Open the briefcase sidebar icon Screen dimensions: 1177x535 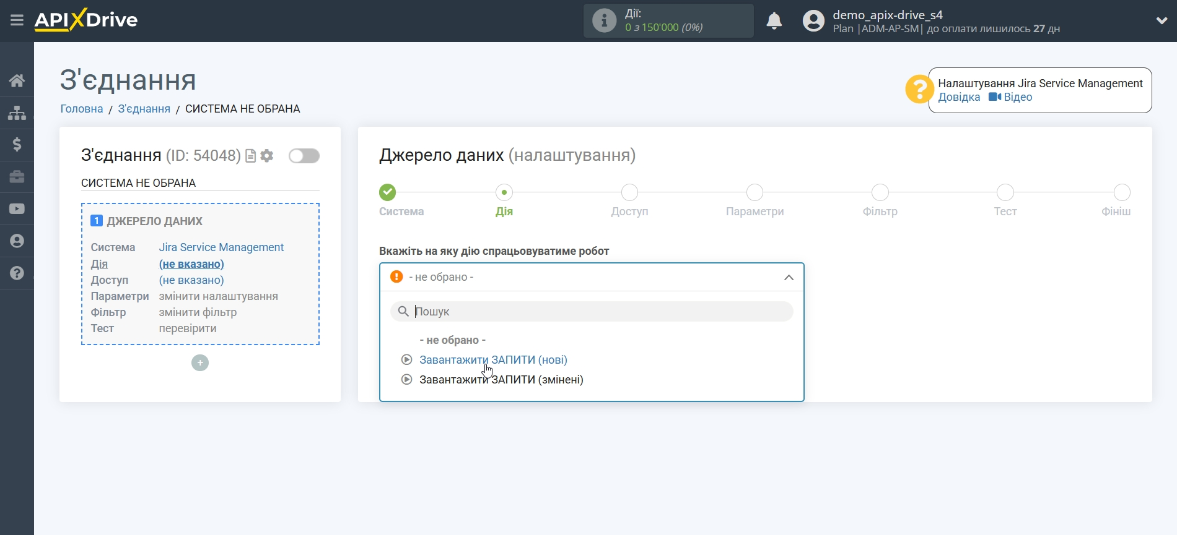pyautogui.click(x=17, y=177)
